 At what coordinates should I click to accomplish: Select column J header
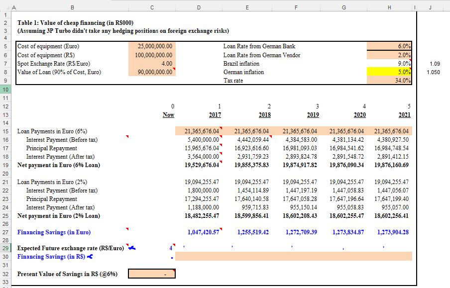tap(430, 8)
